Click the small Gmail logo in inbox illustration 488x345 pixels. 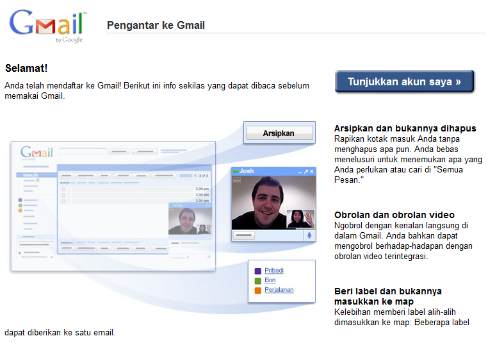click(37, 153)
